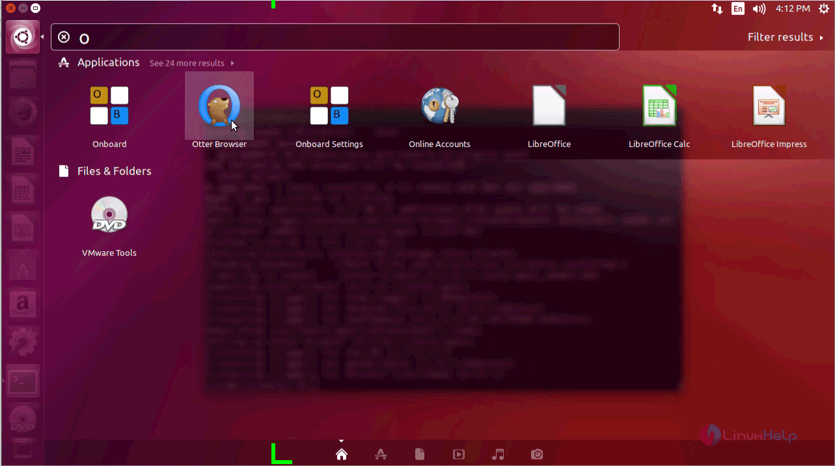Clear the Dash search text
The height and width of the screenshot is (466, 835).
click(63, 37)
